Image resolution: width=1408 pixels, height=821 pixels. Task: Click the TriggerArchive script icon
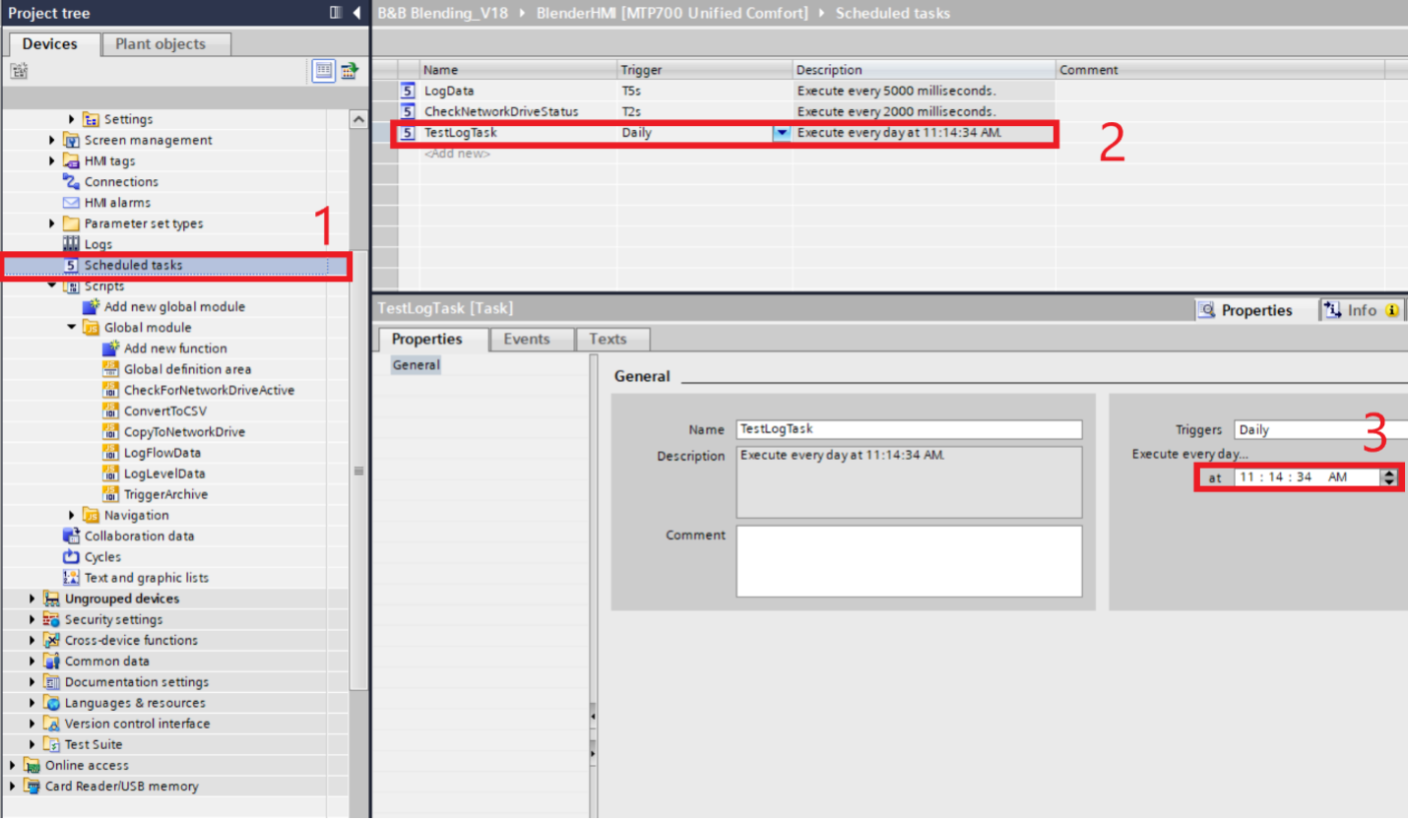click(x=110, y=494)
